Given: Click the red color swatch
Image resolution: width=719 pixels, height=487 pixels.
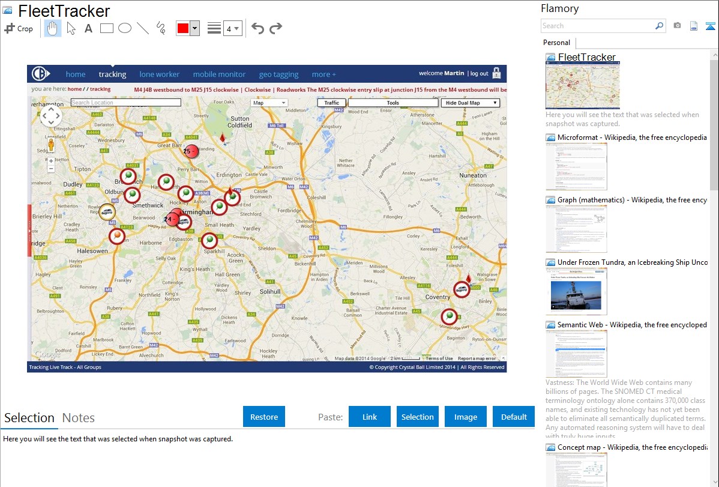Looking at the screenshot, I should [x=183, y=28].
